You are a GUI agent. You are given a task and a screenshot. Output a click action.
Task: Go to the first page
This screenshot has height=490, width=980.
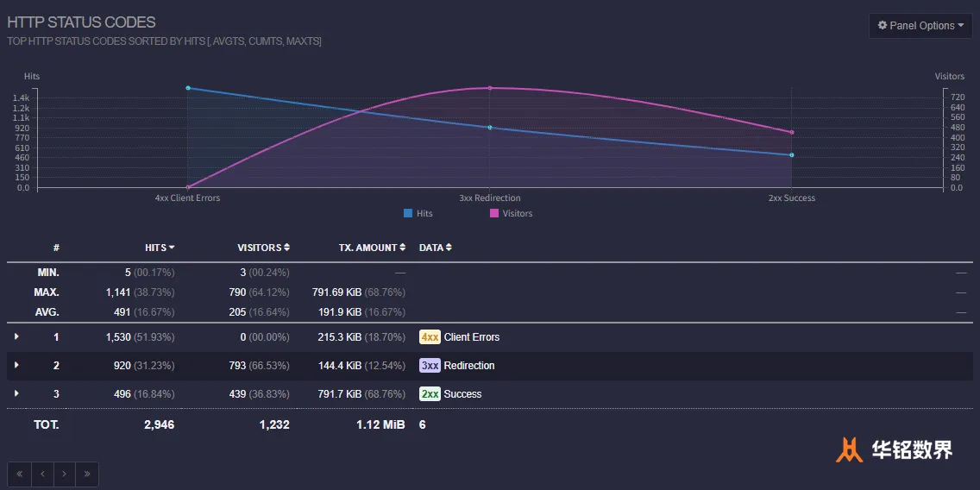coord(19,474)
